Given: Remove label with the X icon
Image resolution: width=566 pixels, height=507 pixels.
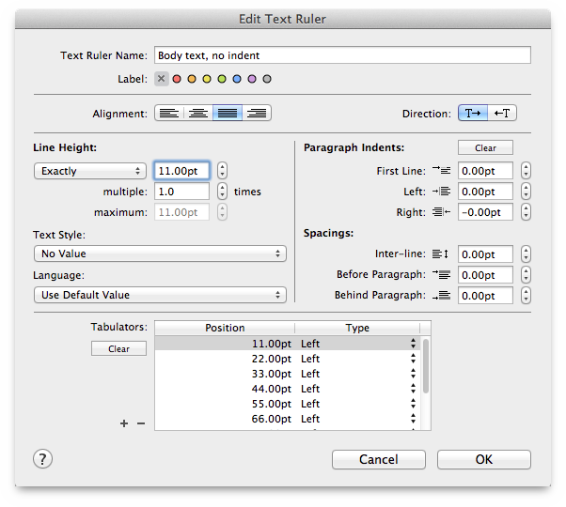Looking at the screenshot, I should [162, 79].
